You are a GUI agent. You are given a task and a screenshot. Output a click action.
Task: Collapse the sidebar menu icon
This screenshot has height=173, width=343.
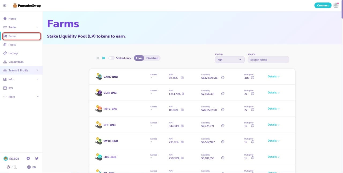[x=5, y=6]
